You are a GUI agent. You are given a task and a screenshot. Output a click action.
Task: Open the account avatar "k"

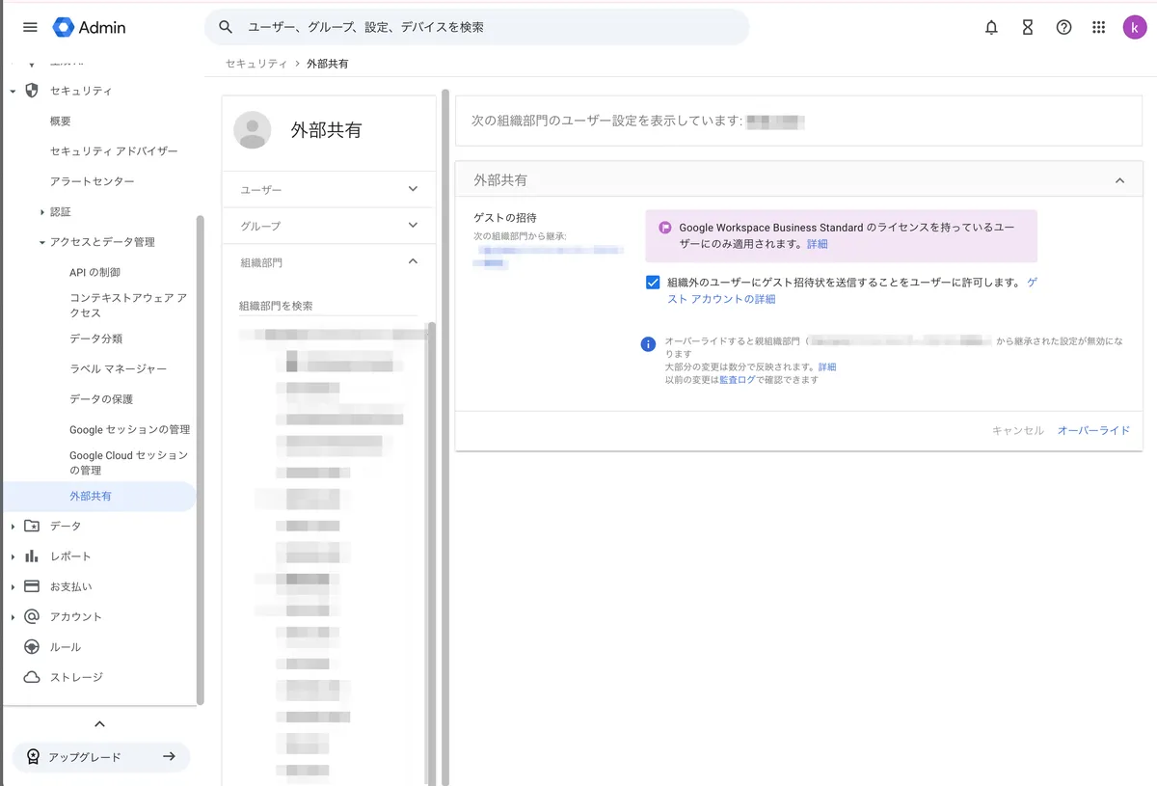[x=1135, y=27]
